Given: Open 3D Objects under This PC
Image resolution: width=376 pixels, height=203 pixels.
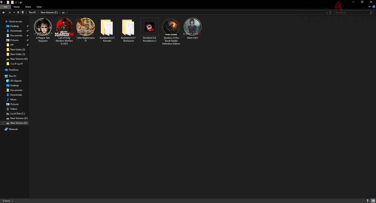Looking at the screenshot, I should tap(16, 81).
